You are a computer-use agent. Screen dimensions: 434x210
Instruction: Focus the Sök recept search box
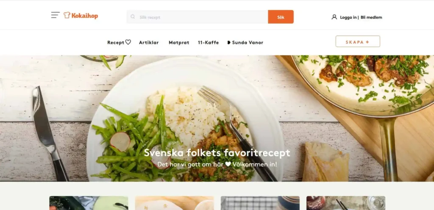click(x=198, y=17)
